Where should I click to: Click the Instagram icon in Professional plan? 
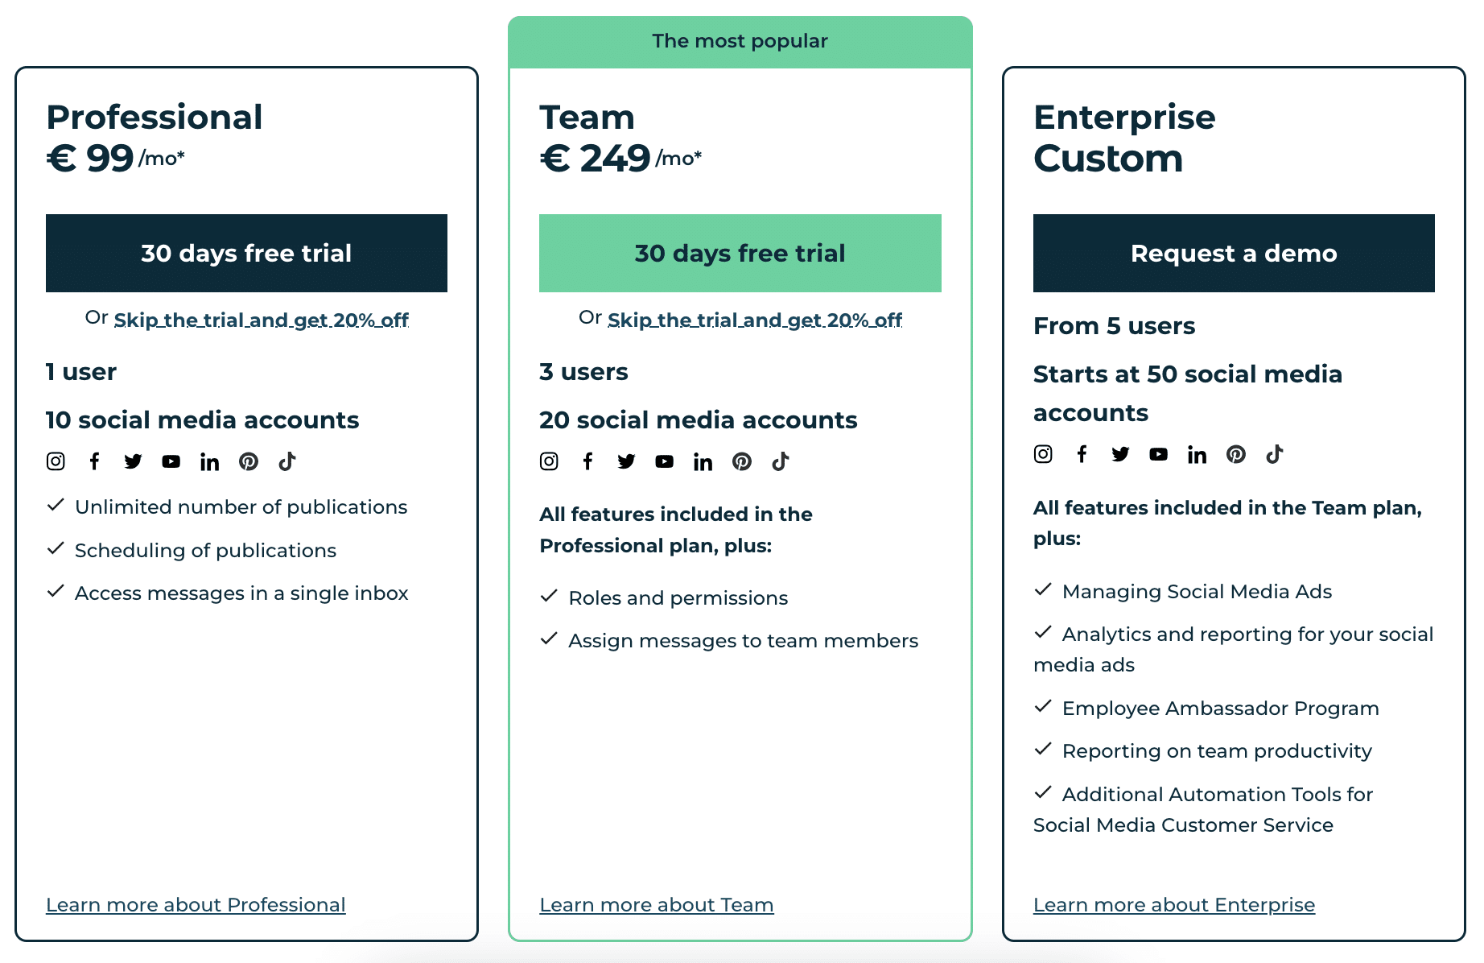click(56, 461)
